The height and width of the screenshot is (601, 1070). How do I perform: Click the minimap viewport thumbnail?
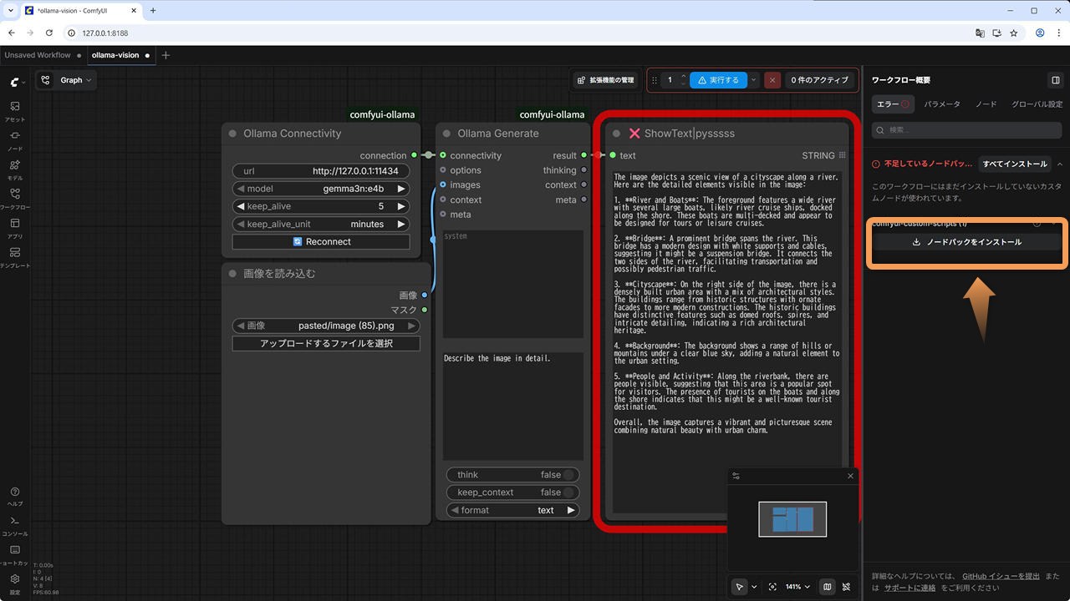792,519
